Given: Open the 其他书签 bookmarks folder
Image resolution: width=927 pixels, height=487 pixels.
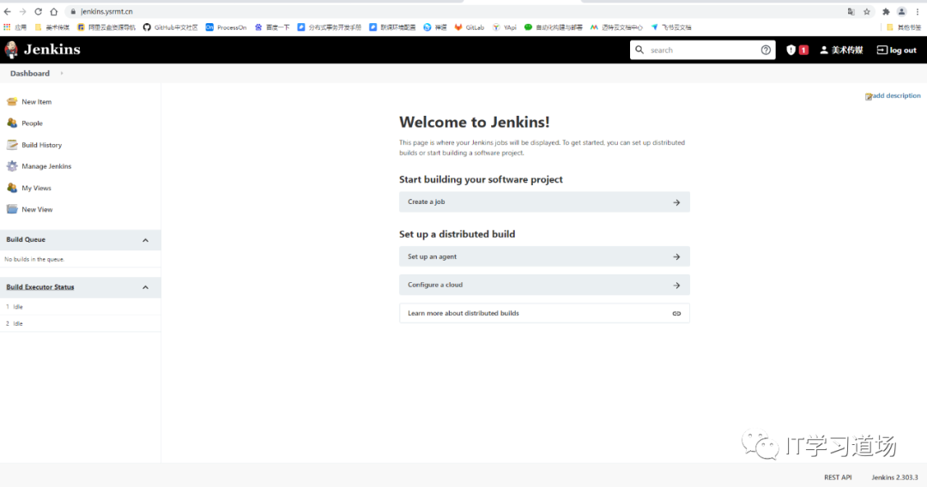Looking at the screenshot, I should 904,27.
